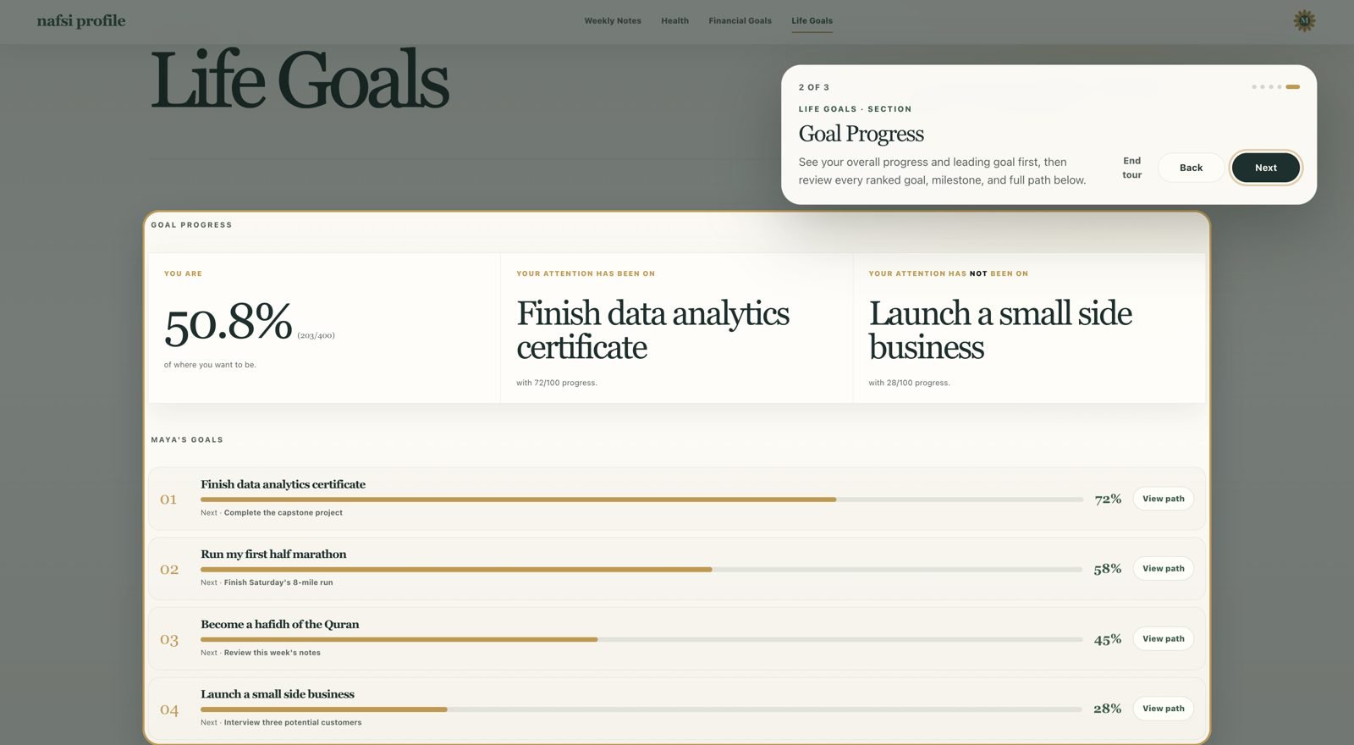1354x745 pixels.
Task: Select the Life Goals tab
Action: coord(812,20)
